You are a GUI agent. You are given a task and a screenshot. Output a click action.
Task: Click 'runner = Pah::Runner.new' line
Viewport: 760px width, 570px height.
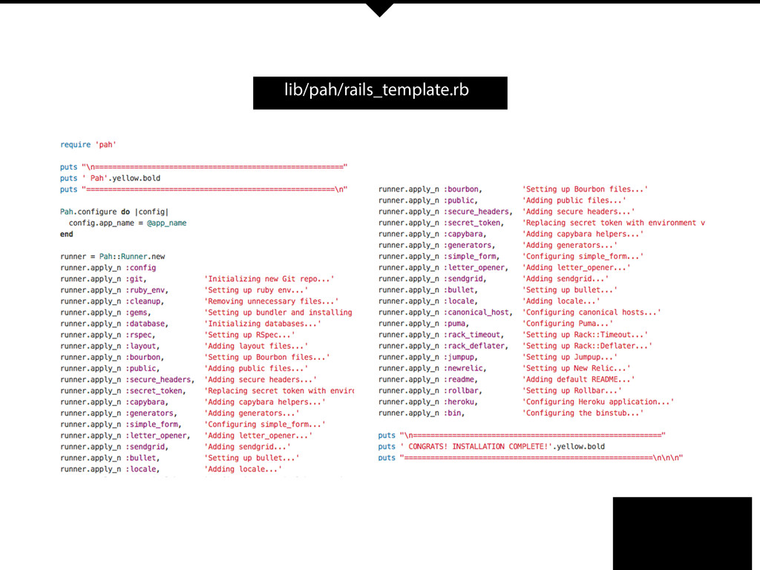click(113, 256)
